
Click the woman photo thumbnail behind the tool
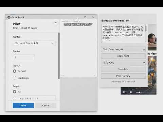pyautogui.click(x=152, y=37)
